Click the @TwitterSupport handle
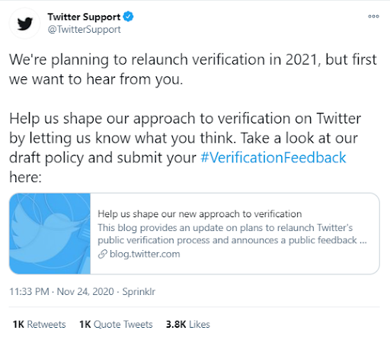Screen dimensions: 390x343 click(x=84, y=30)
